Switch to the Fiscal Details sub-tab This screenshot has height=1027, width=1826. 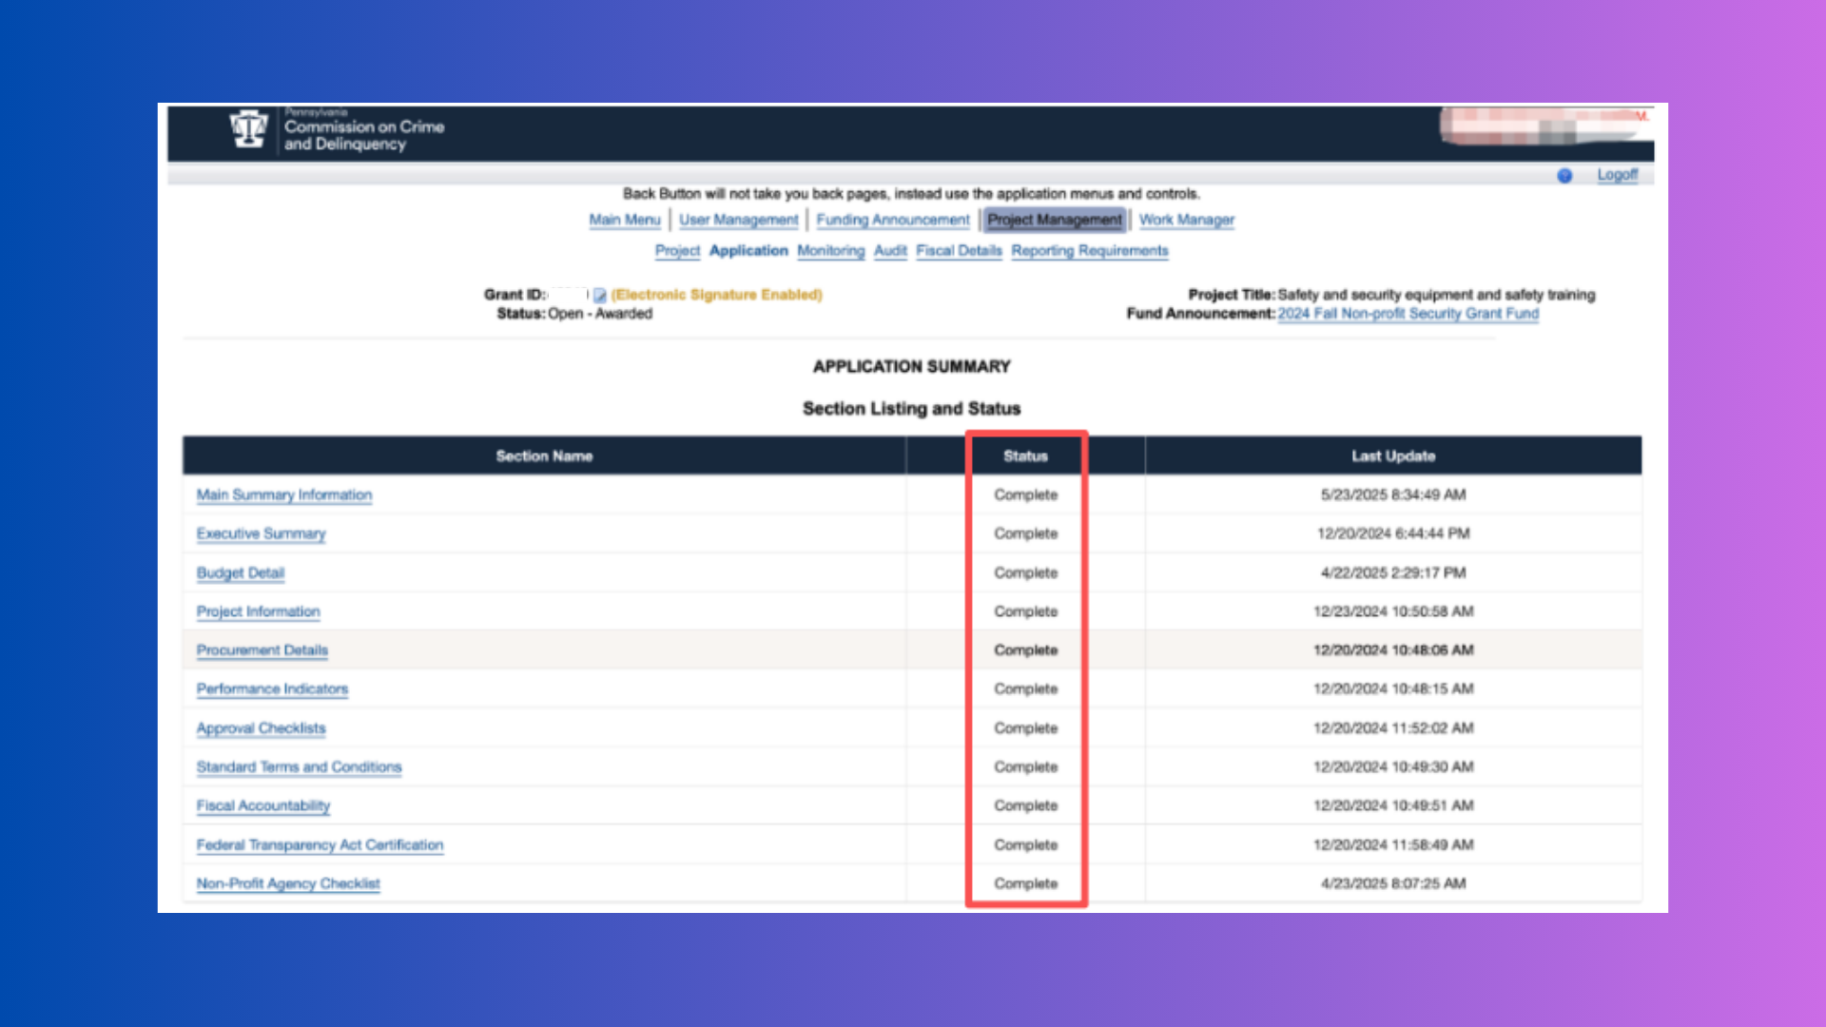[x=959, y=251]
